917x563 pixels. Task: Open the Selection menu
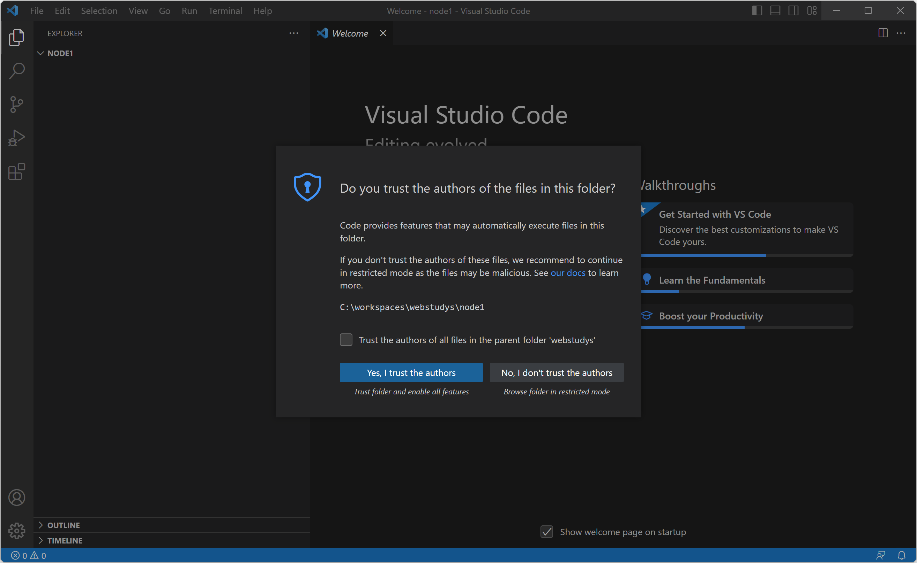pyautogui.click(x=99, y=11)
